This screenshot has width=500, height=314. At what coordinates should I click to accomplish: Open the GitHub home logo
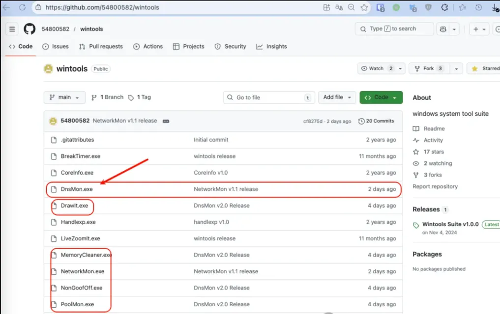[x=29, y=29]
